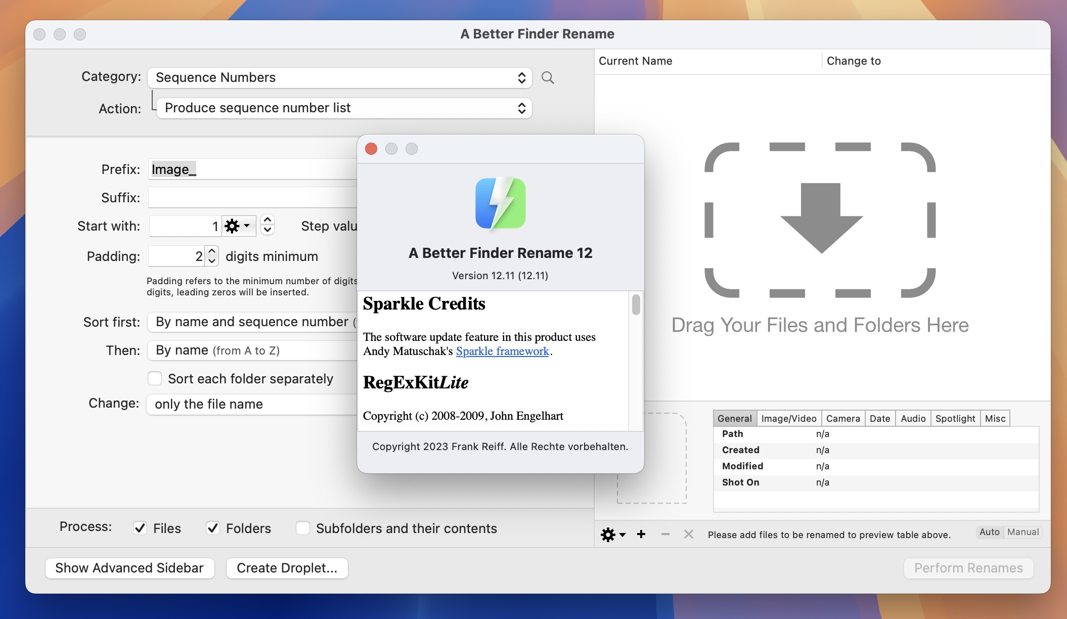
Task: Toggle the Files checkbox
Action: [x=140, y=528]
